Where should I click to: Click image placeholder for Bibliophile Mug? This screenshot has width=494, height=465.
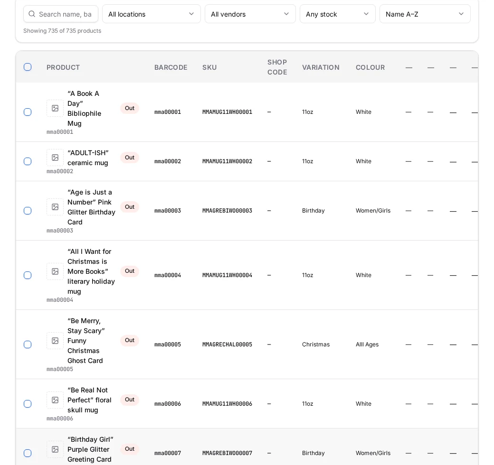coord(55,108)
